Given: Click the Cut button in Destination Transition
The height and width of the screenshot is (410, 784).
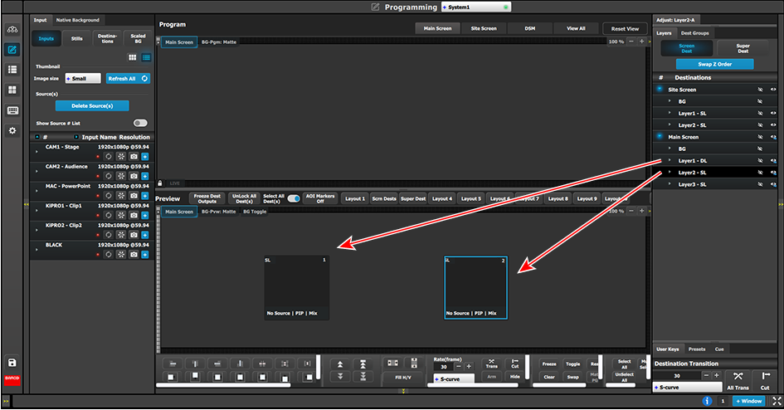Looking at the screenshot, I should click(x=765, y=380).
